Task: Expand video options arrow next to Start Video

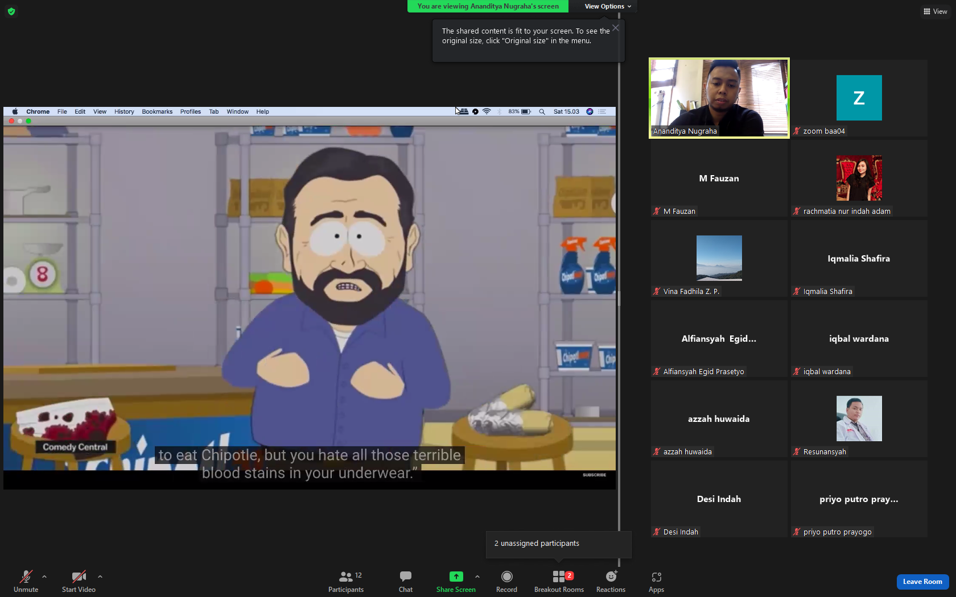Action: [x=100, y=577]
